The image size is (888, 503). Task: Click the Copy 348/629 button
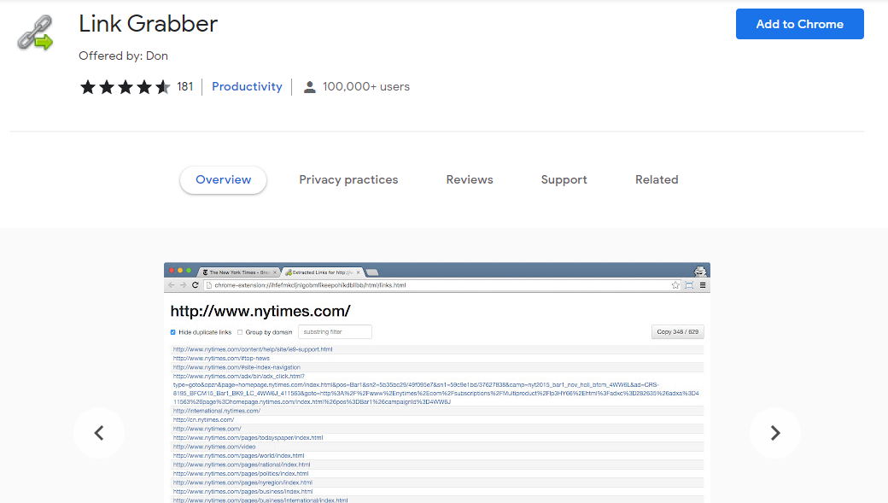(677, 331)
